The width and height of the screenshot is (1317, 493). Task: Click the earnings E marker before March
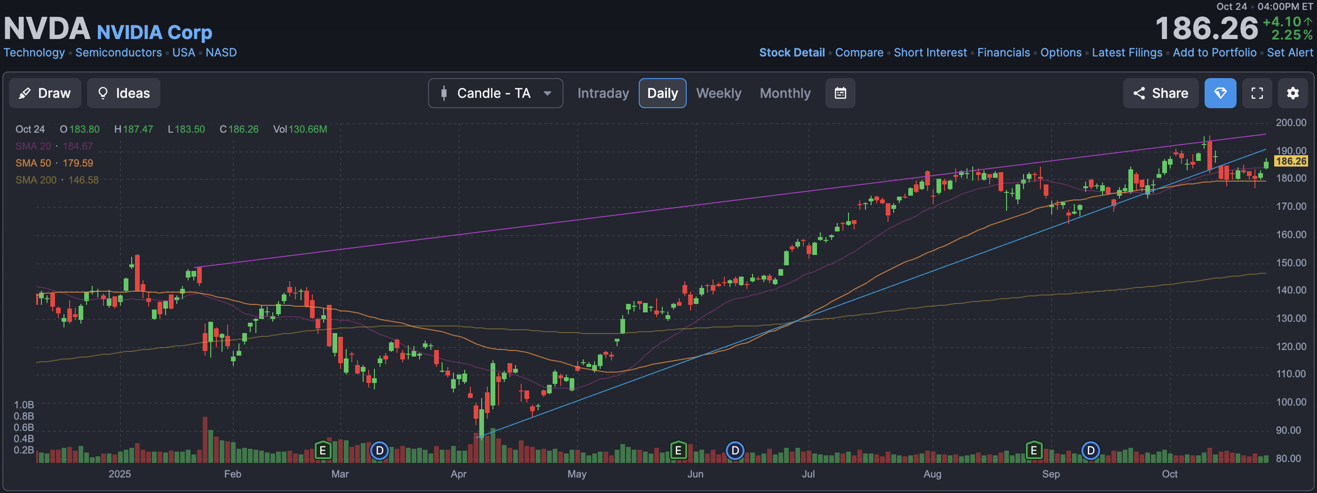[x=322, y=451]
